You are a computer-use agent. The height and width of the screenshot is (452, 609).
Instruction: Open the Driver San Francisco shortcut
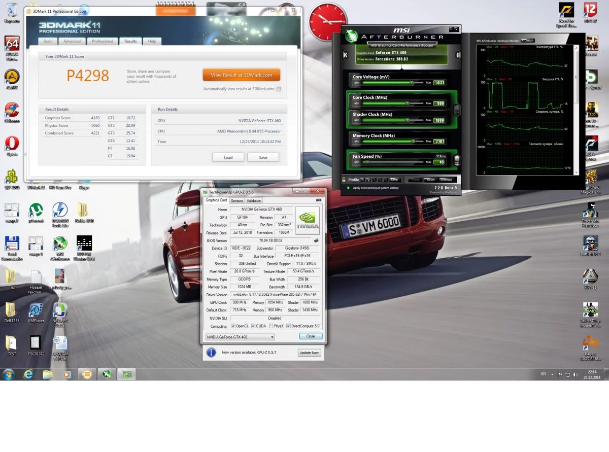tap(590, 214)
